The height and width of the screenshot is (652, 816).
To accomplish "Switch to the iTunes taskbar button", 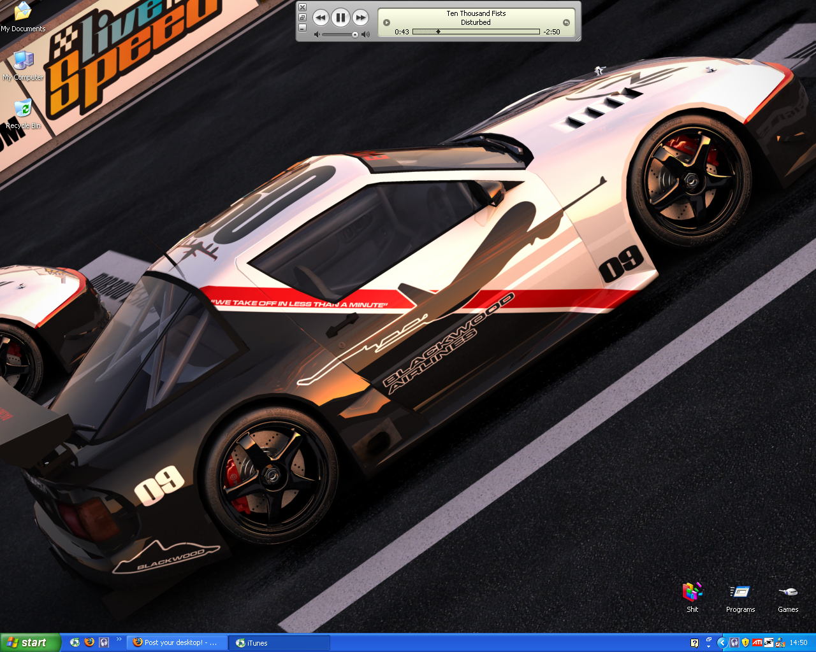I will (x=280, y=642).
